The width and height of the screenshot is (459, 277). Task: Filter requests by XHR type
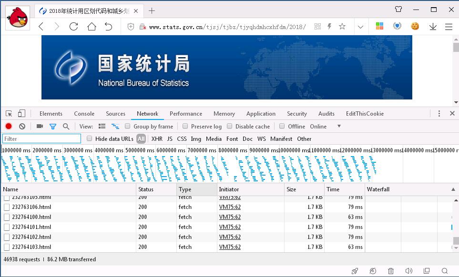[x=157, y=139]
